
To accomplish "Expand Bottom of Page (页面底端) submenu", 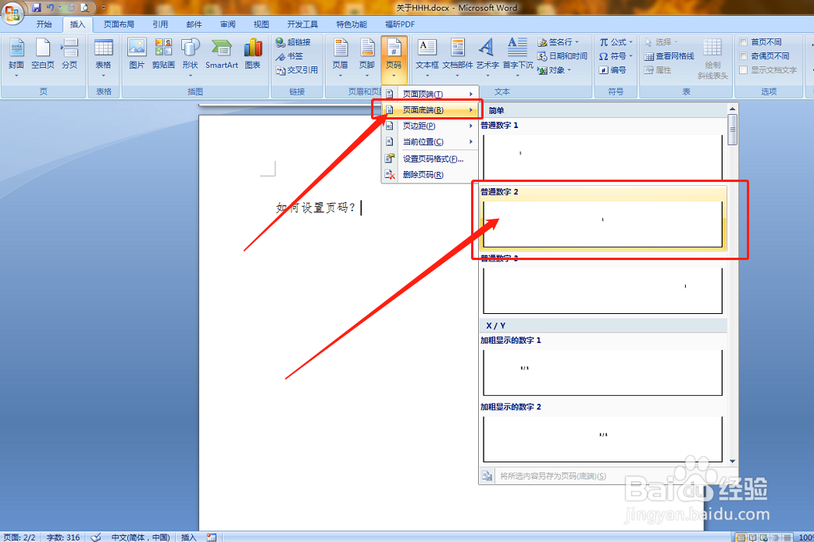I will (430, 110).
